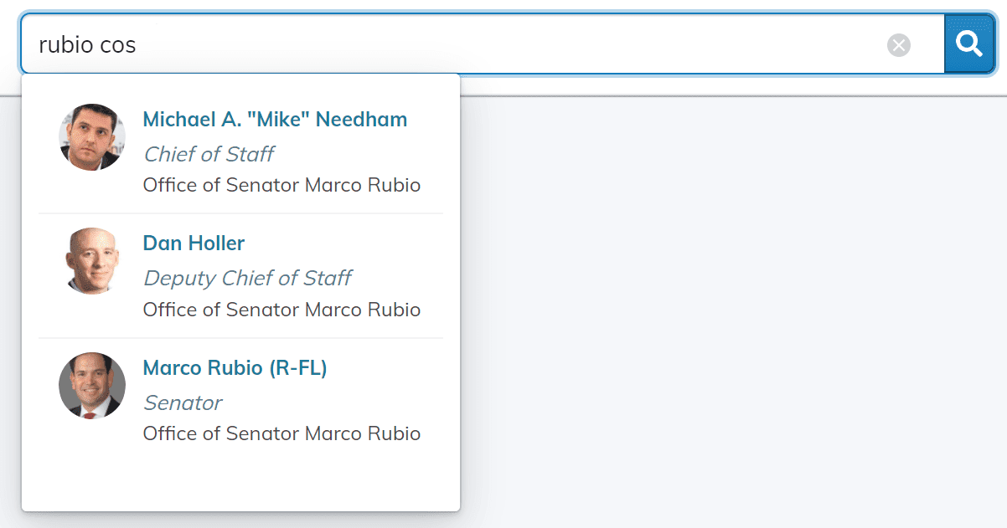1007x528 pixels.
Task: Click the typed "rubio cos" query text
Action: pos(87,44)
